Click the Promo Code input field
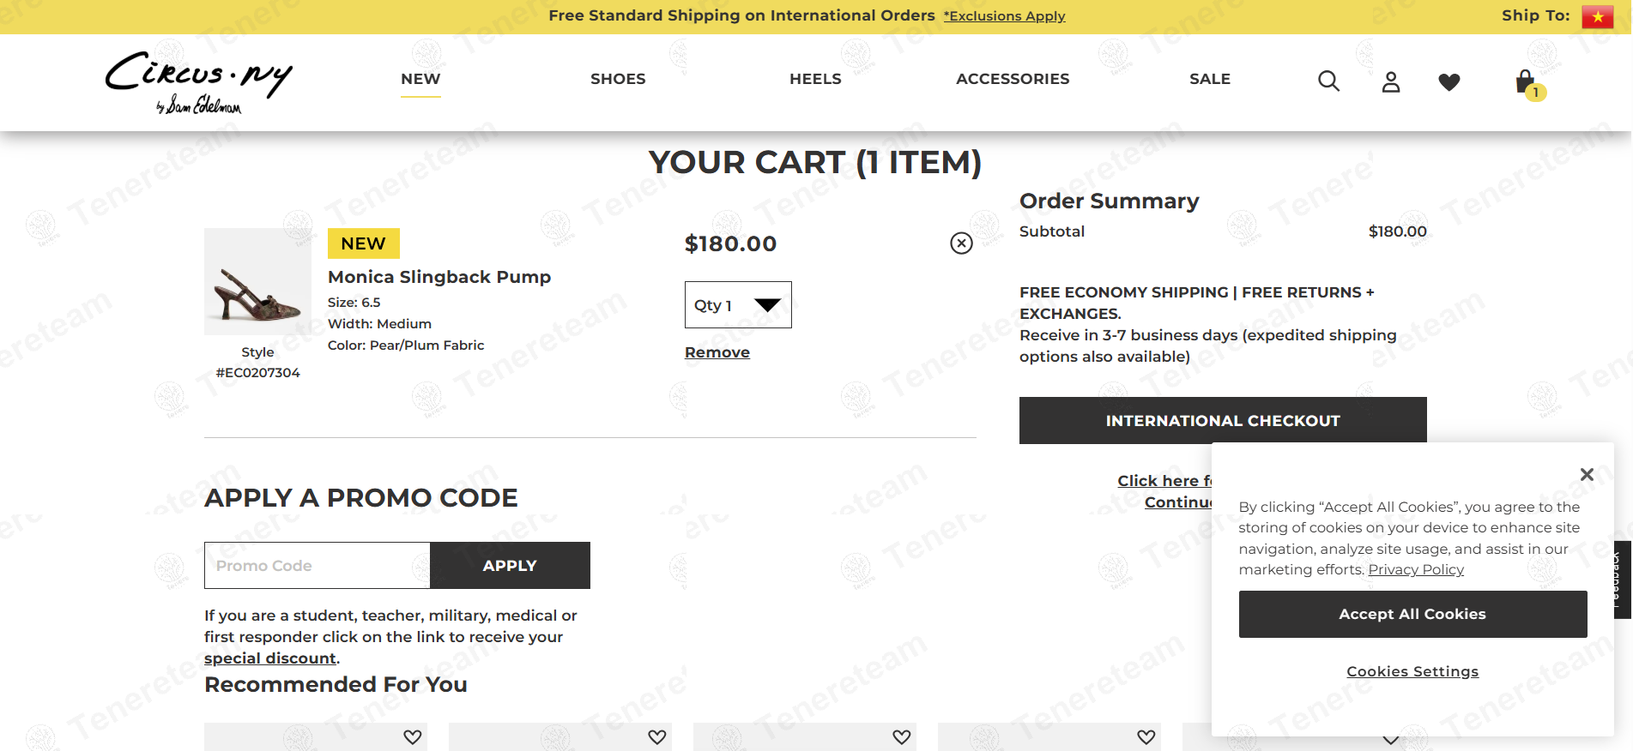 point(318,566)
